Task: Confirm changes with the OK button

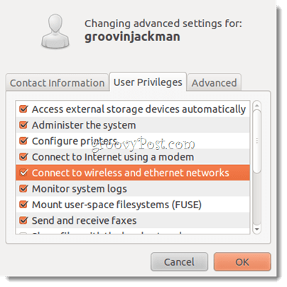Action: pos(242,262)
